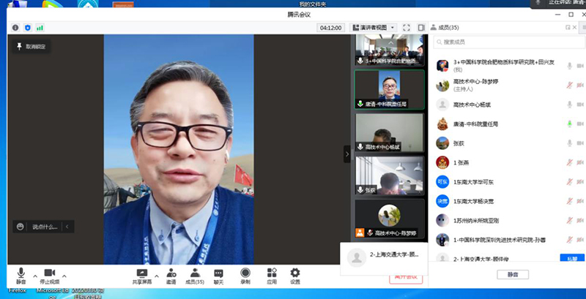This screenshot has height=299, width=586.
Task: Click the green network signal icon
Action: [x=40, y=27]
